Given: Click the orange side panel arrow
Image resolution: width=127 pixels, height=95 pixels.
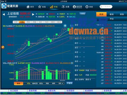Looking at the screenshot, I should [x=3, y=47].
